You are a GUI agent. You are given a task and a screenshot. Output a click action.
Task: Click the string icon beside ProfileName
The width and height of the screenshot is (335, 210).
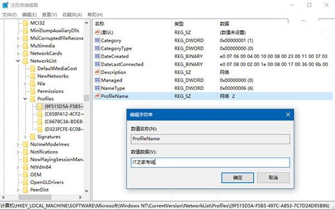pyautogui.click(x=97, y=96)
